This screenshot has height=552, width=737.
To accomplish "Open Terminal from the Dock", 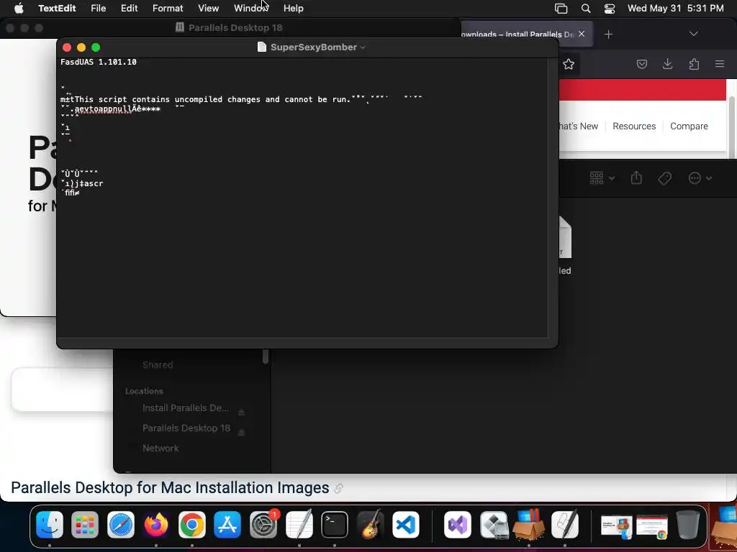I will point(335,525).
